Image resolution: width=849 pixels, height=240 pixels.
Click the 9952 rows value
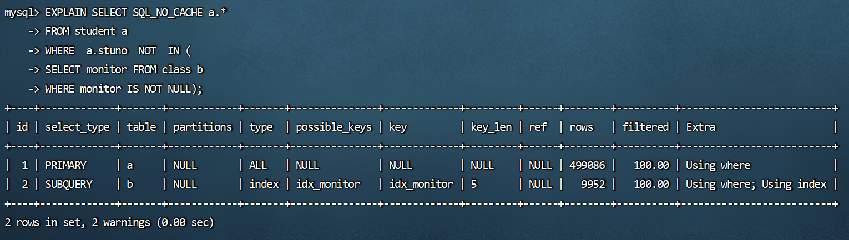[593, 184]
